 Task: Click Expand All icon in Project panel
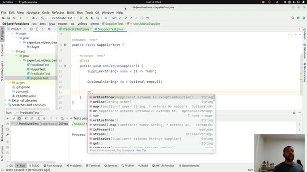tap(36, 29)
